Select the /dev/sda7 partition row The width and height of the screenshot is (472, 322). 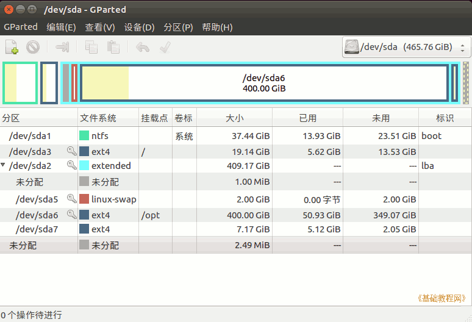point(236,229)
